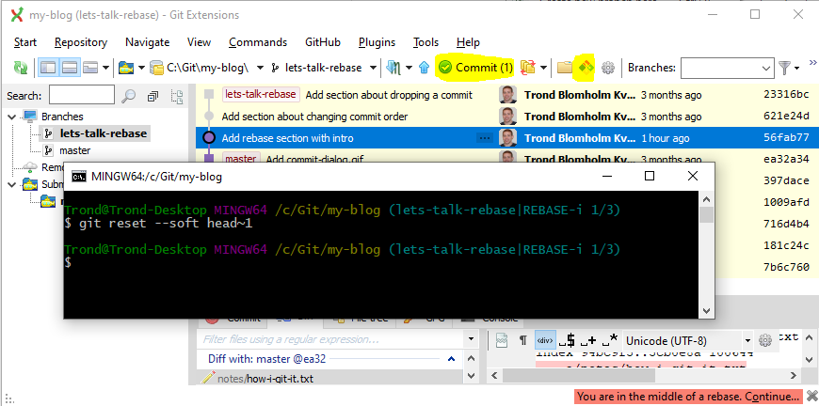The width and height of the screenshot is (819, 406).
Task: Open recent repositories dropdown next to folder icon
Action: tap(141, 68)
